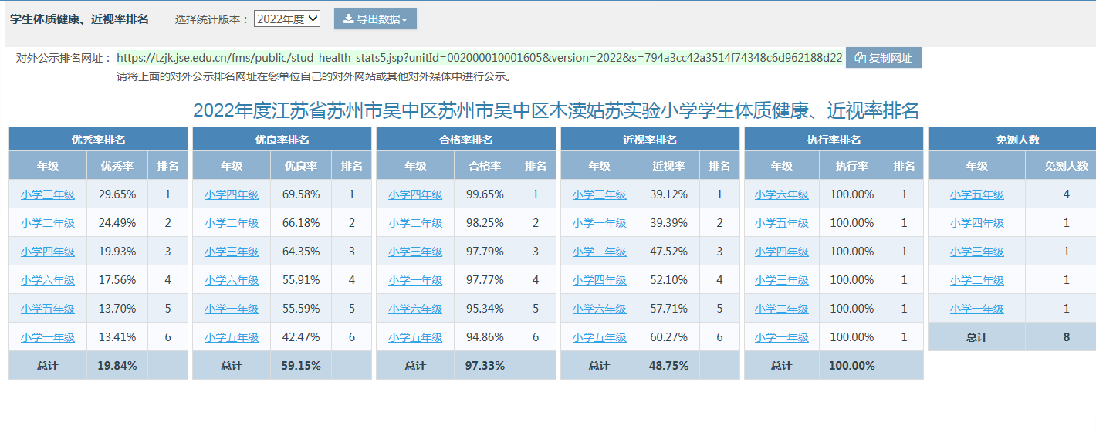Open 小学三年级 in 免测人数 table

977,252
